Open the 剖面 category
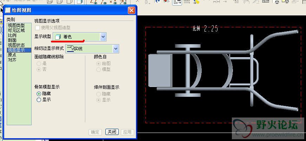Viewport: 306px width, 141px height. tap(12, 40)
